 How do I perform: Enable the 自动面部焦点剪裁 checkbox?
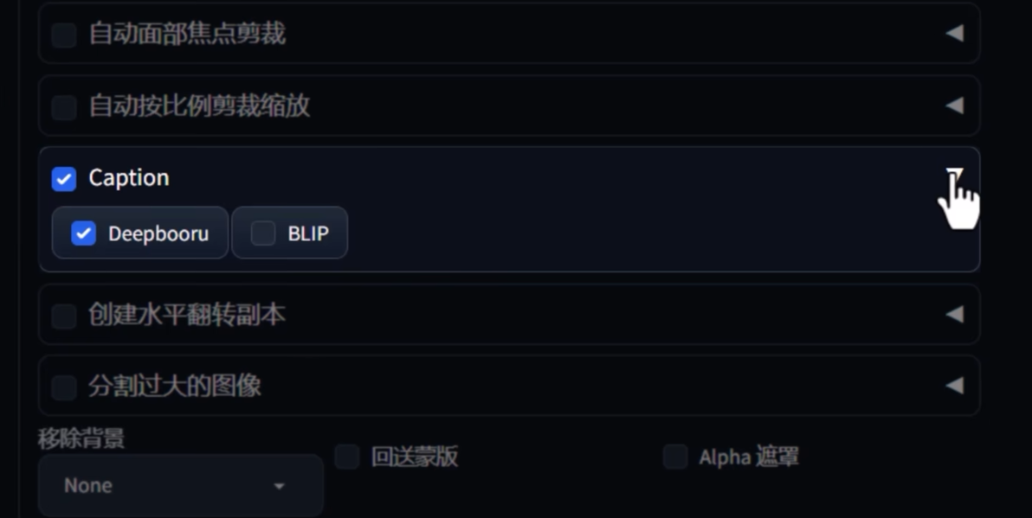(64, 35)
